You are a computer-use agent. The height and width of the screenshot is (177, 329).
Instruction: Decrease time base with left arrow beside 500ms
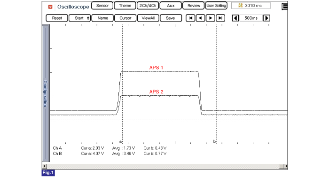click(x=235, y=18)
